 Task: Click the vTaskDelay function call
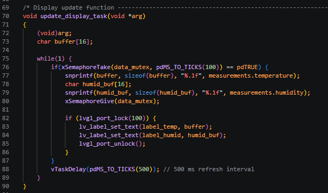(69, 169)
